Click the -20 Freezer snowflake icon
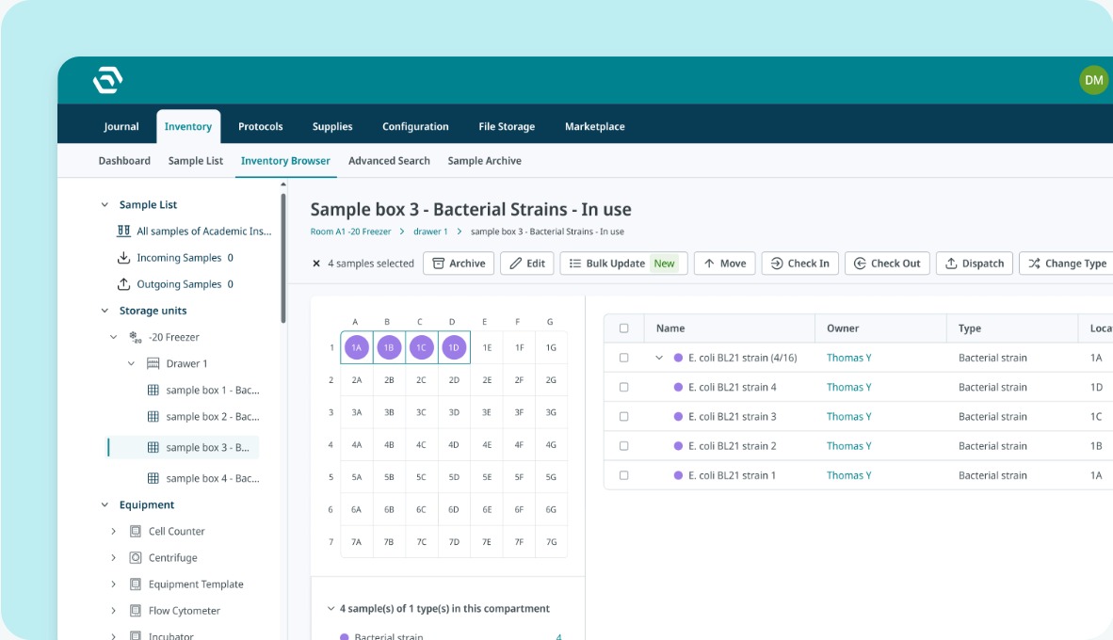The width and height of the screenshot is (1113, 640). [x=135, y=337]
